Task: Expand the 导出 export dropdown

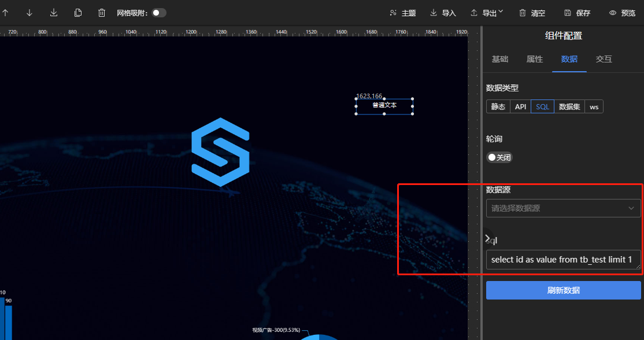Action: (x=487, y=13)
